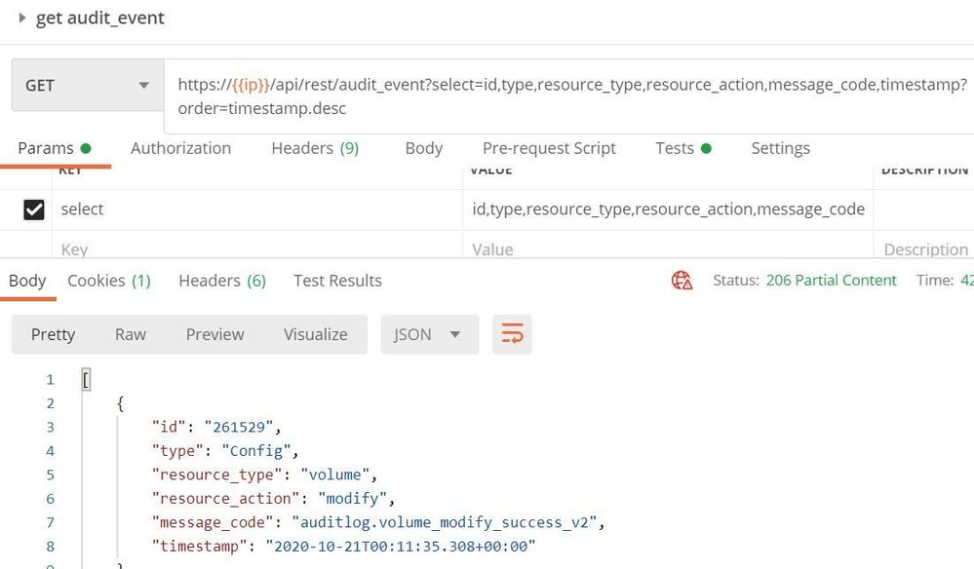
Task: Click the request URL field
Action: [x=571, y=96]
